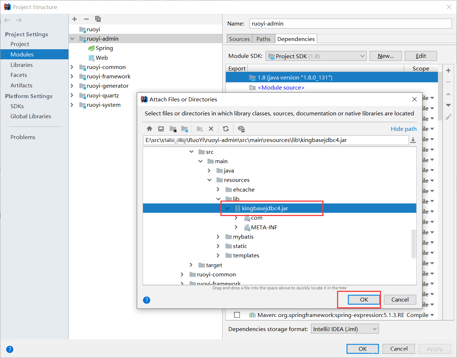Screen dimensions: 457x358
Task: Open Facets settings in the sidebar
Action: pos(19,75)
